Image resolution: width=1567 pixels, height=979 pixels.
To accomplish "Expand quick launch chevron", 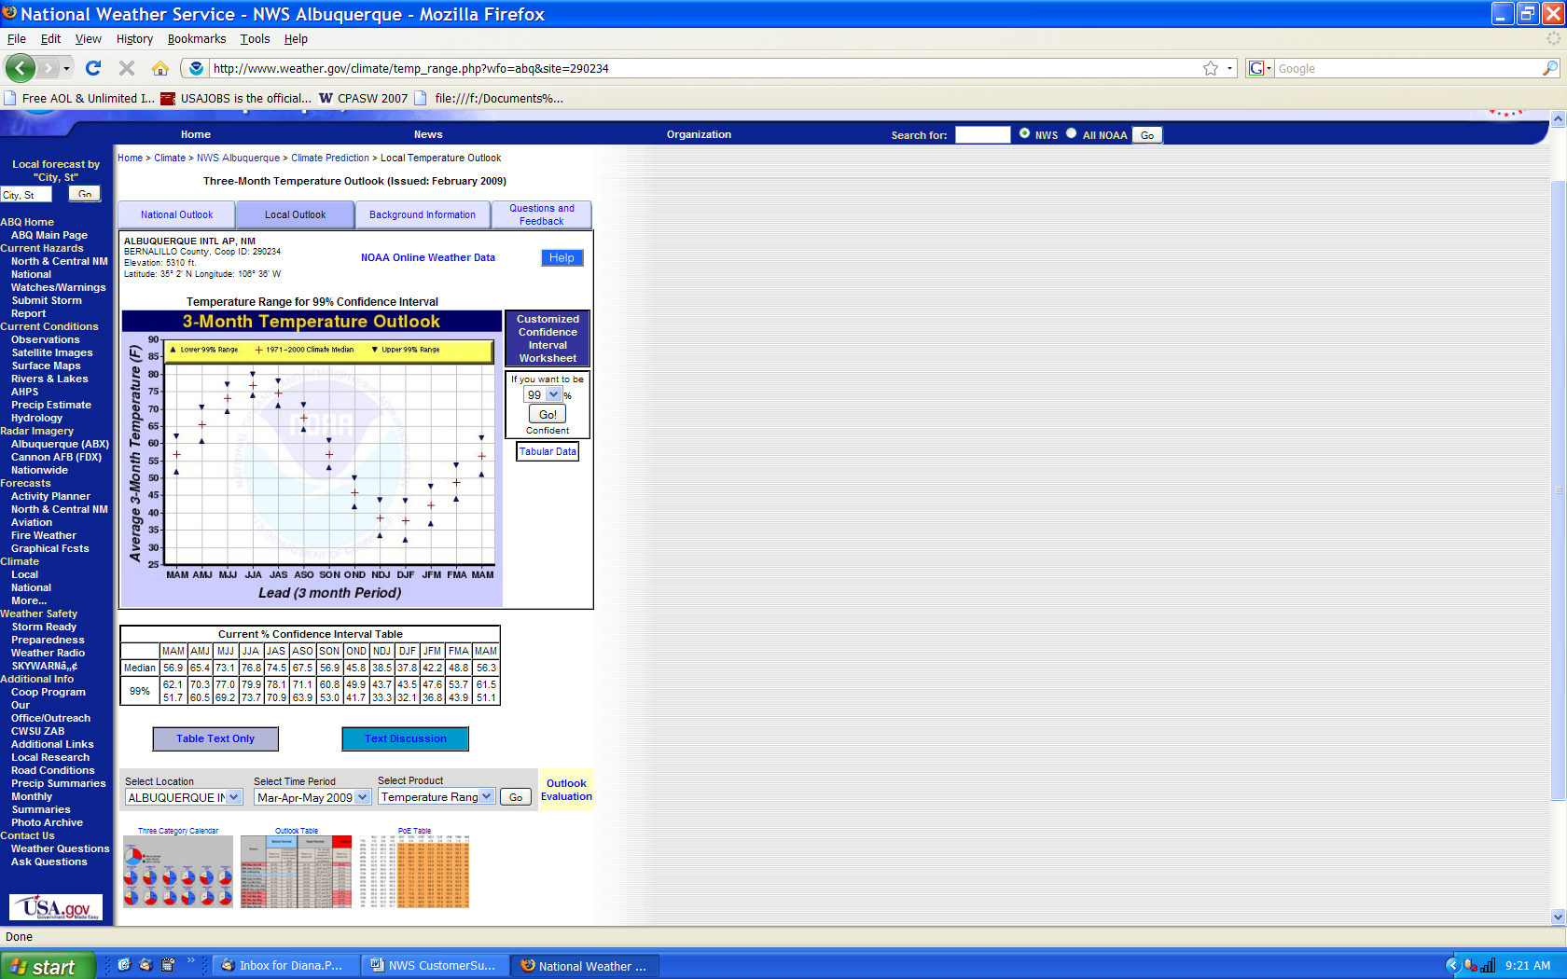I will [191, 960].
